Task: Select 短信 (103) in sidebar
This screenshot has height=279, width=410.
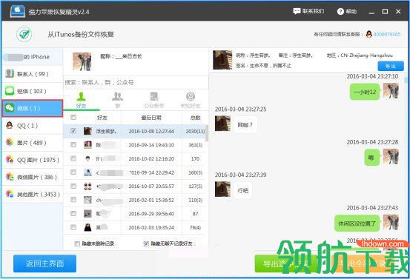Action: [x=33, y=91]
